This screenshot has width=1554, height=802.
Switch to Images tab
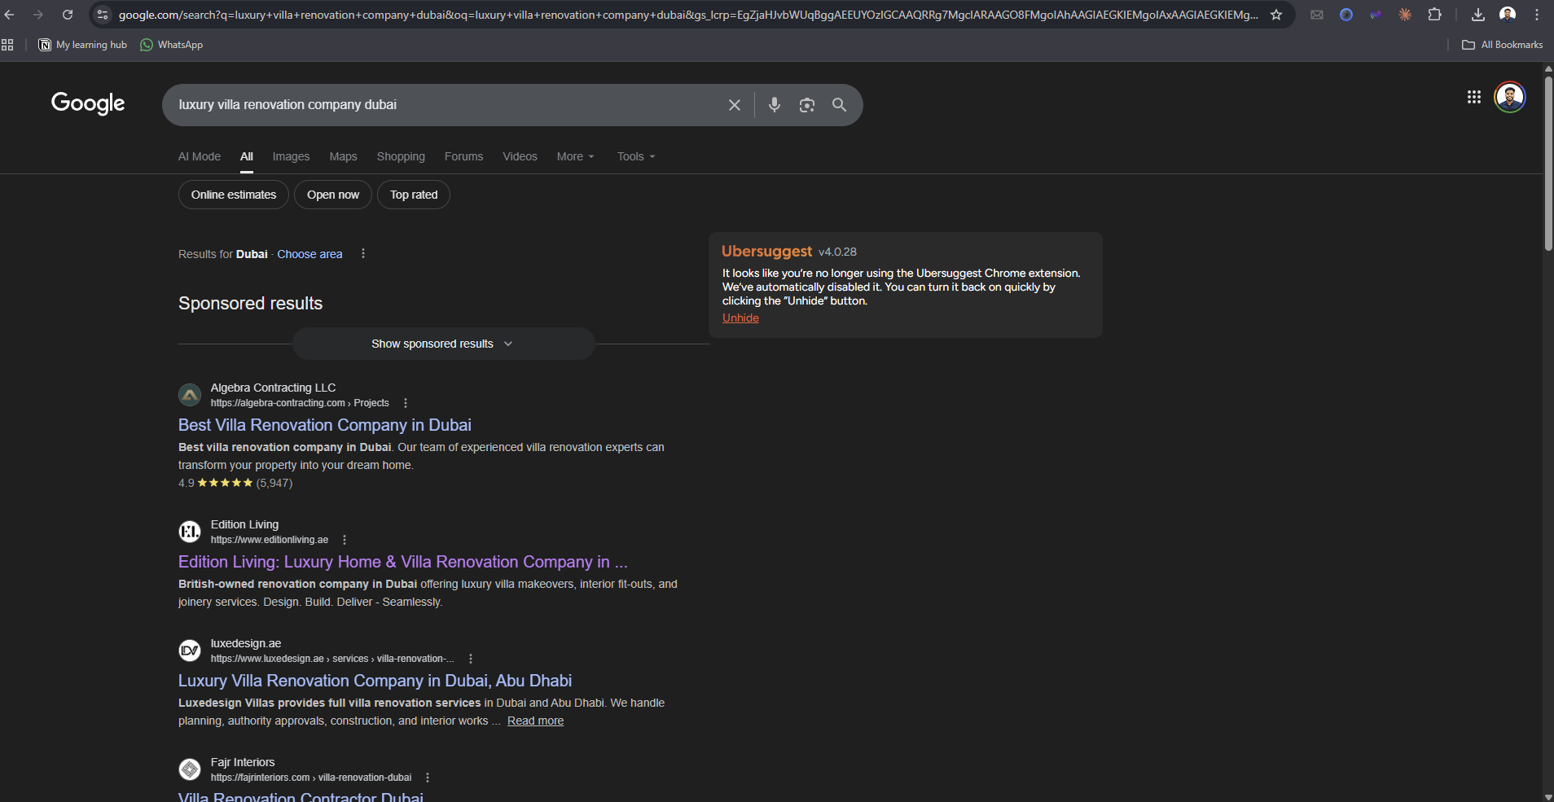pos(291,156)
